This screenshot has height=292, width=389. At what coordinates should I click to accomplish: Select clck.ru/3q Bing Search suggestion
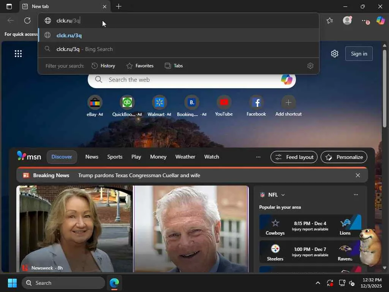tap(179, 49)
